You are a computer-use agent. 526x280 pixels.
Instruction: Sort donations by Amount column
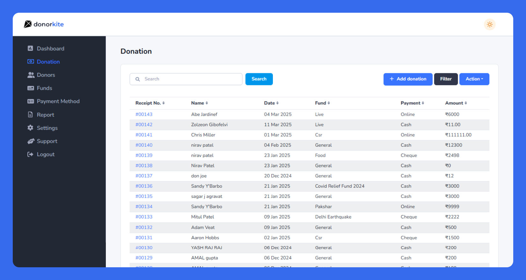[456, 103]
